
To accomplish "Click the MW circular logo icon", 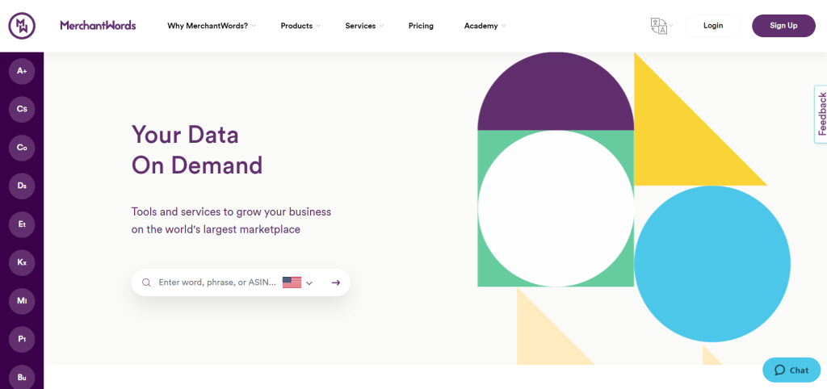I will [x=22, y=25].
